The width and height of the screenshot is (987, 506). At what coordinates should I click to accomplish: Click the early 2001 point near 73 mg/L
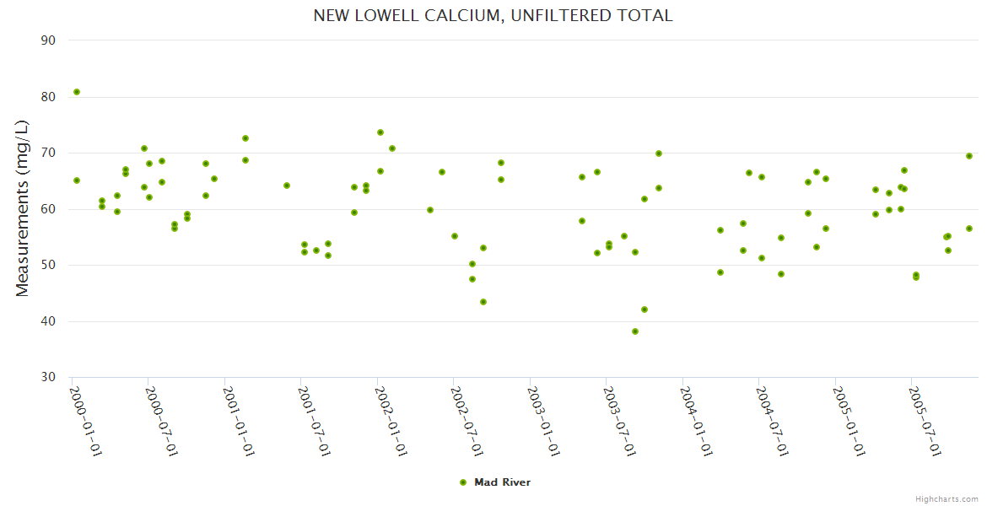coord(245,138)
